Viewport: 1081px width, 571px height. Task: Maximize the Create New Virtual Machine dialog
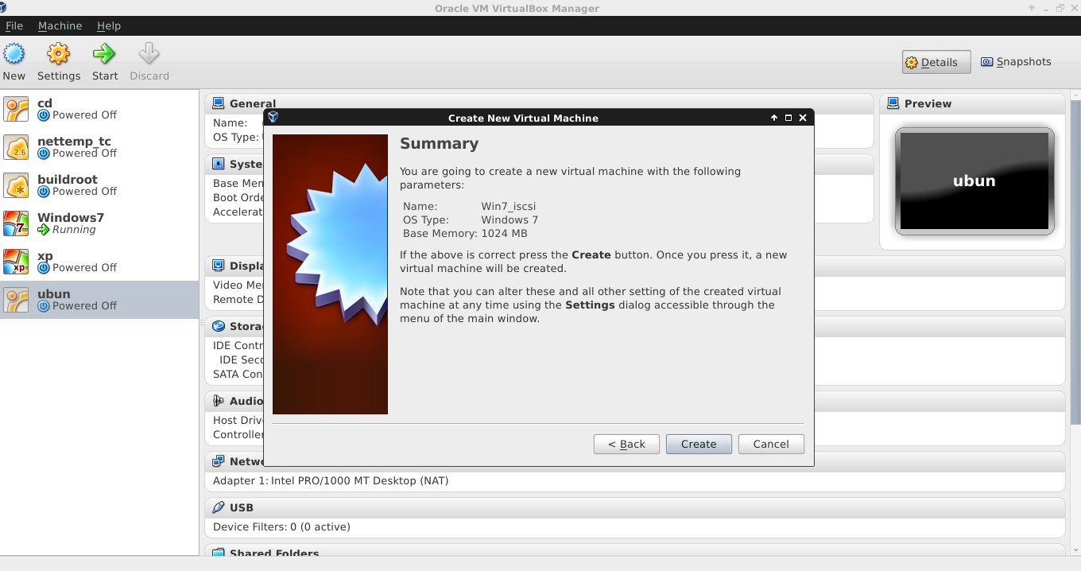[788, 118]
